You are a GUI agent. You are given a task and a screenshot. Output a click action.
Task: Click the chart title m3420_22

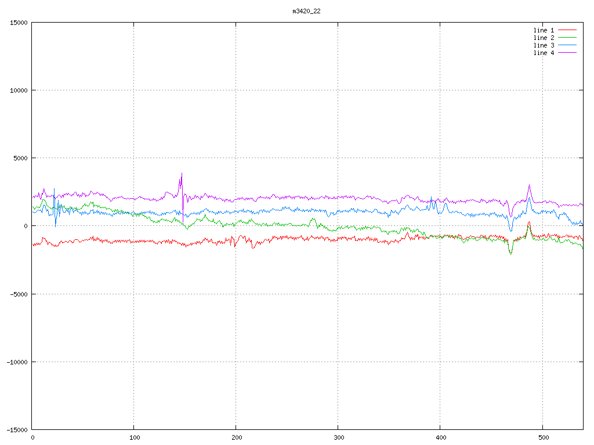[x=306, y=11]
